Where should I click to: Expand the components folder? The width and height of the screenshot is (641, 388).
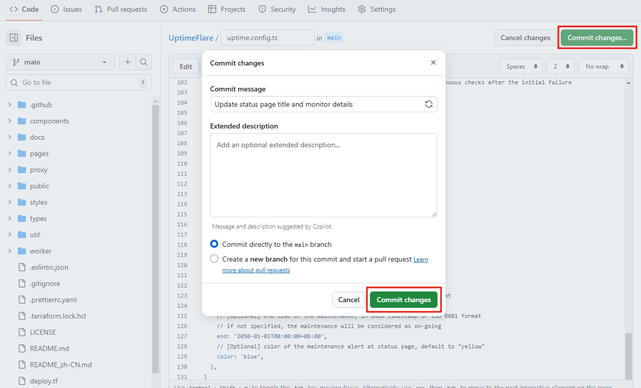pos(10,121)
